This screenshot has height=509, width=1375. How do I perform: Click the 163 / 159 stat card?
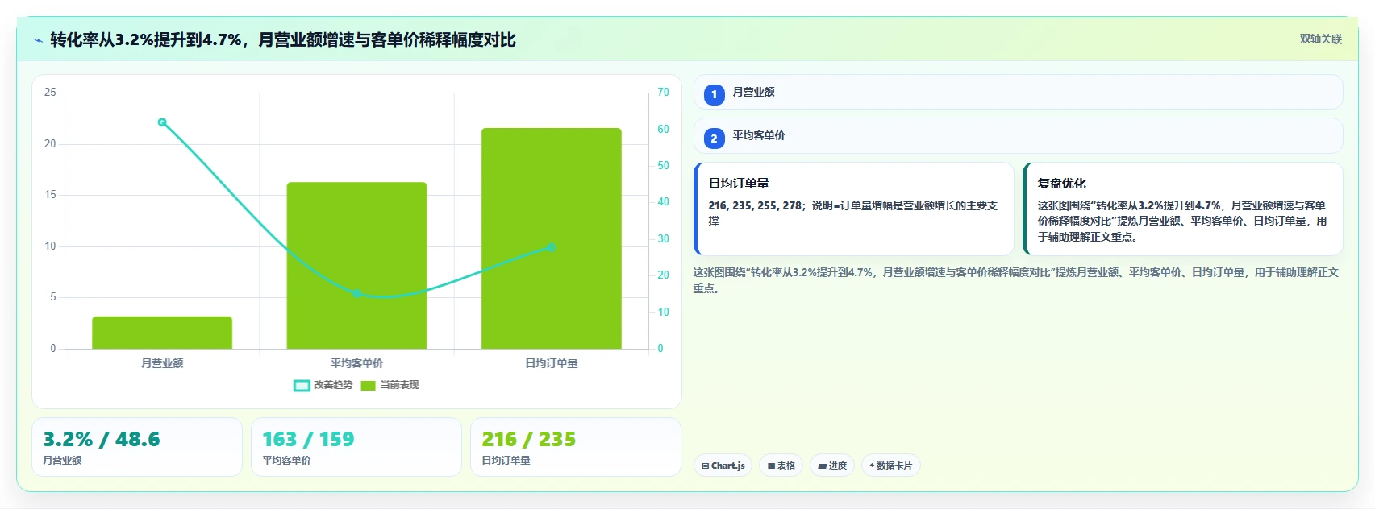pyautogui.click(x=356, y=447)
